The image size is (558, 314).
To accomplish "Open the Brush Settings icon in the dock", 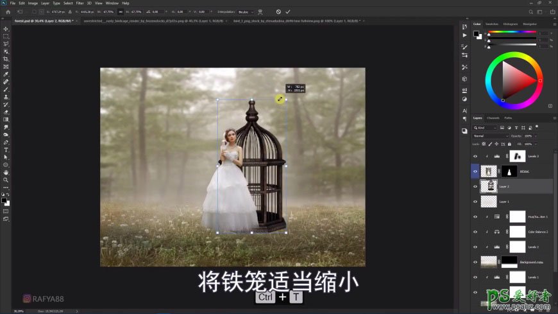I will click(464, 47).
